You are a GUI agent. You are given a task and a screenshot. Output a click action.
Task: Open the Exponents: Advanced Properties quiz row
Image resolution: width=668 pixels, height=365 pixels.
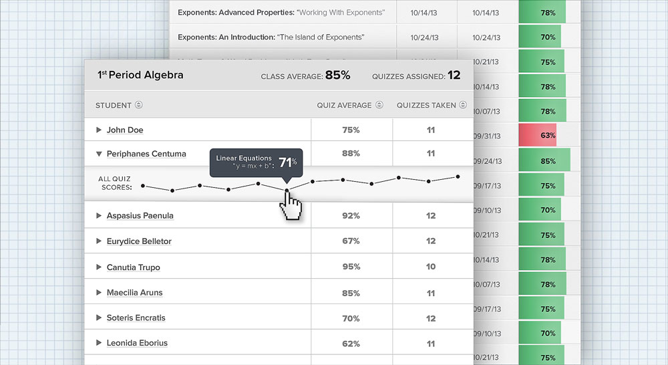tap(281, 13)
